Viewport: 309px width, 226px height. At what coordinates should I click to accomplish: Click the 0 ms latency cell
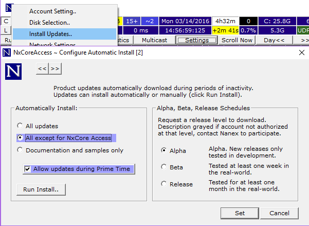[x=141, y=30]
